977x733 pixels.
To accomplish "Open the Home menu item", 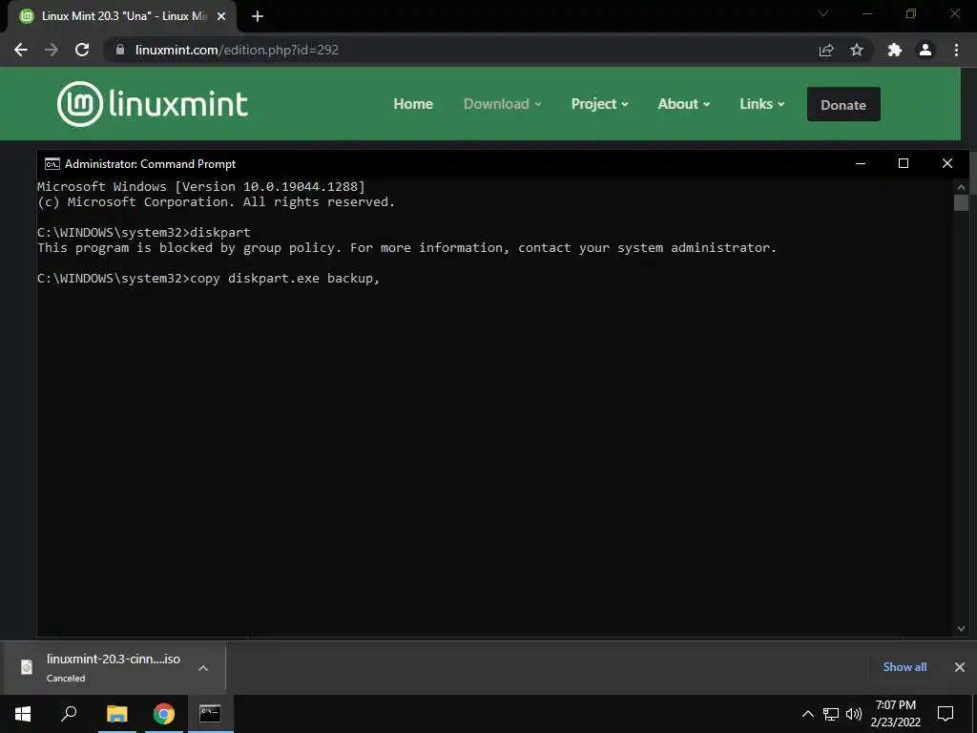I will (x=413, y=104).
